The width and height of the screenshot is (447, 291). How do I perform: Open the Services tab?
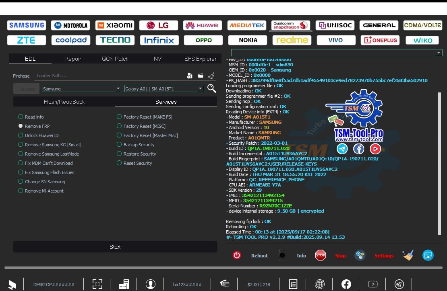click(x=166, y=102)
